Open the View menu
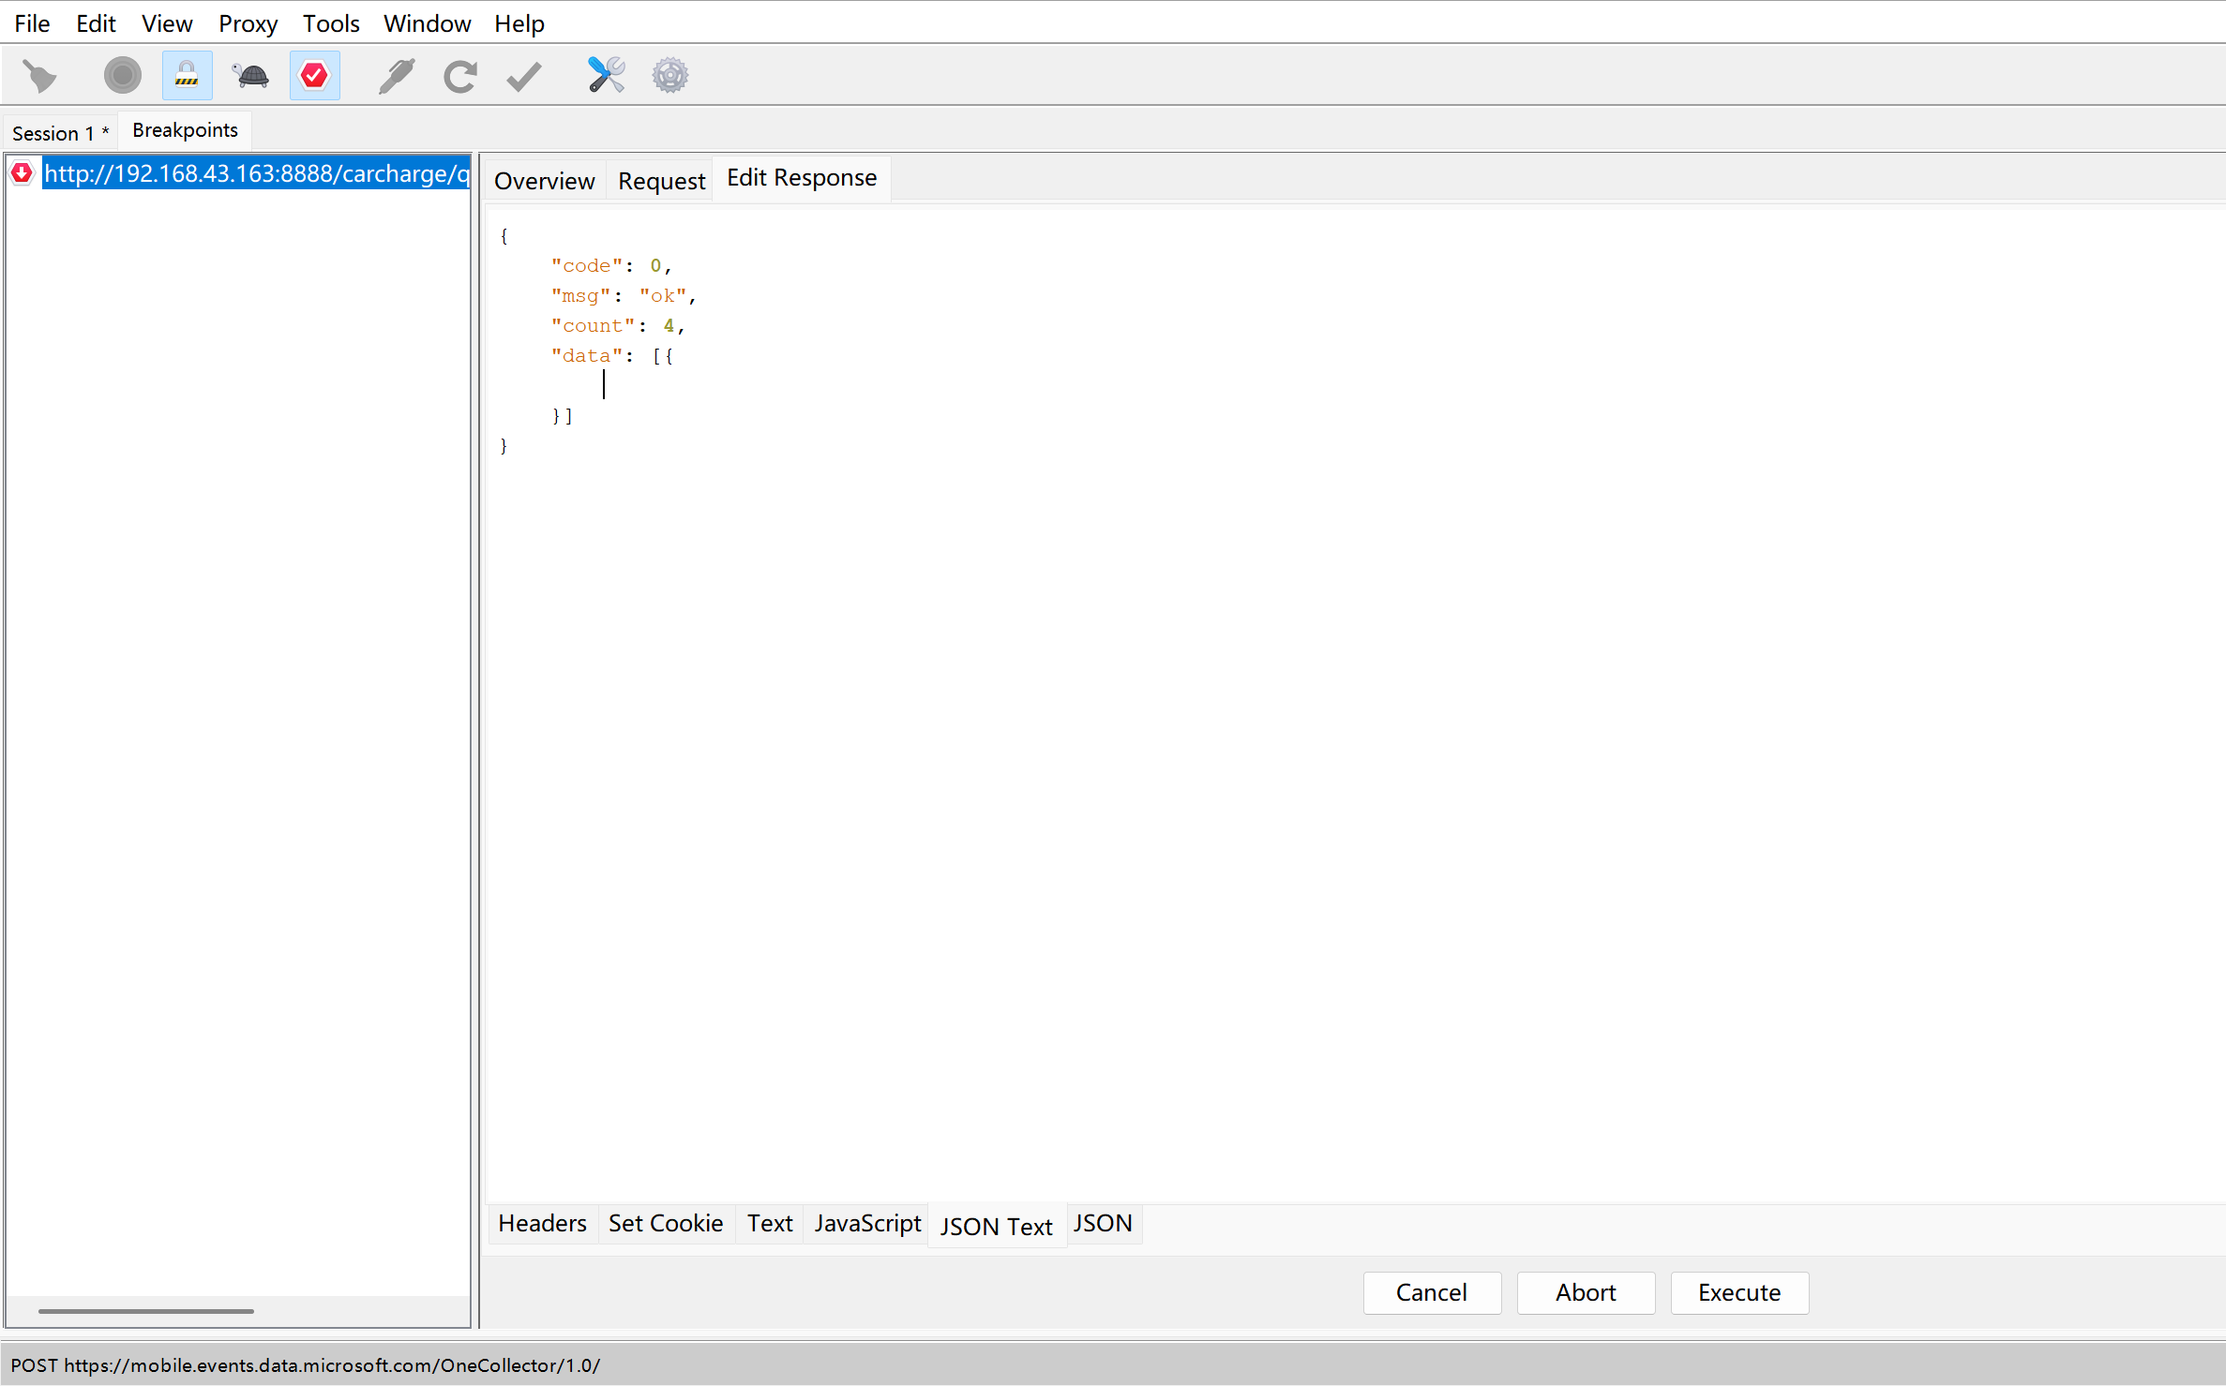The height and width of the screenshot is (1386, 2226). [167, 23]
